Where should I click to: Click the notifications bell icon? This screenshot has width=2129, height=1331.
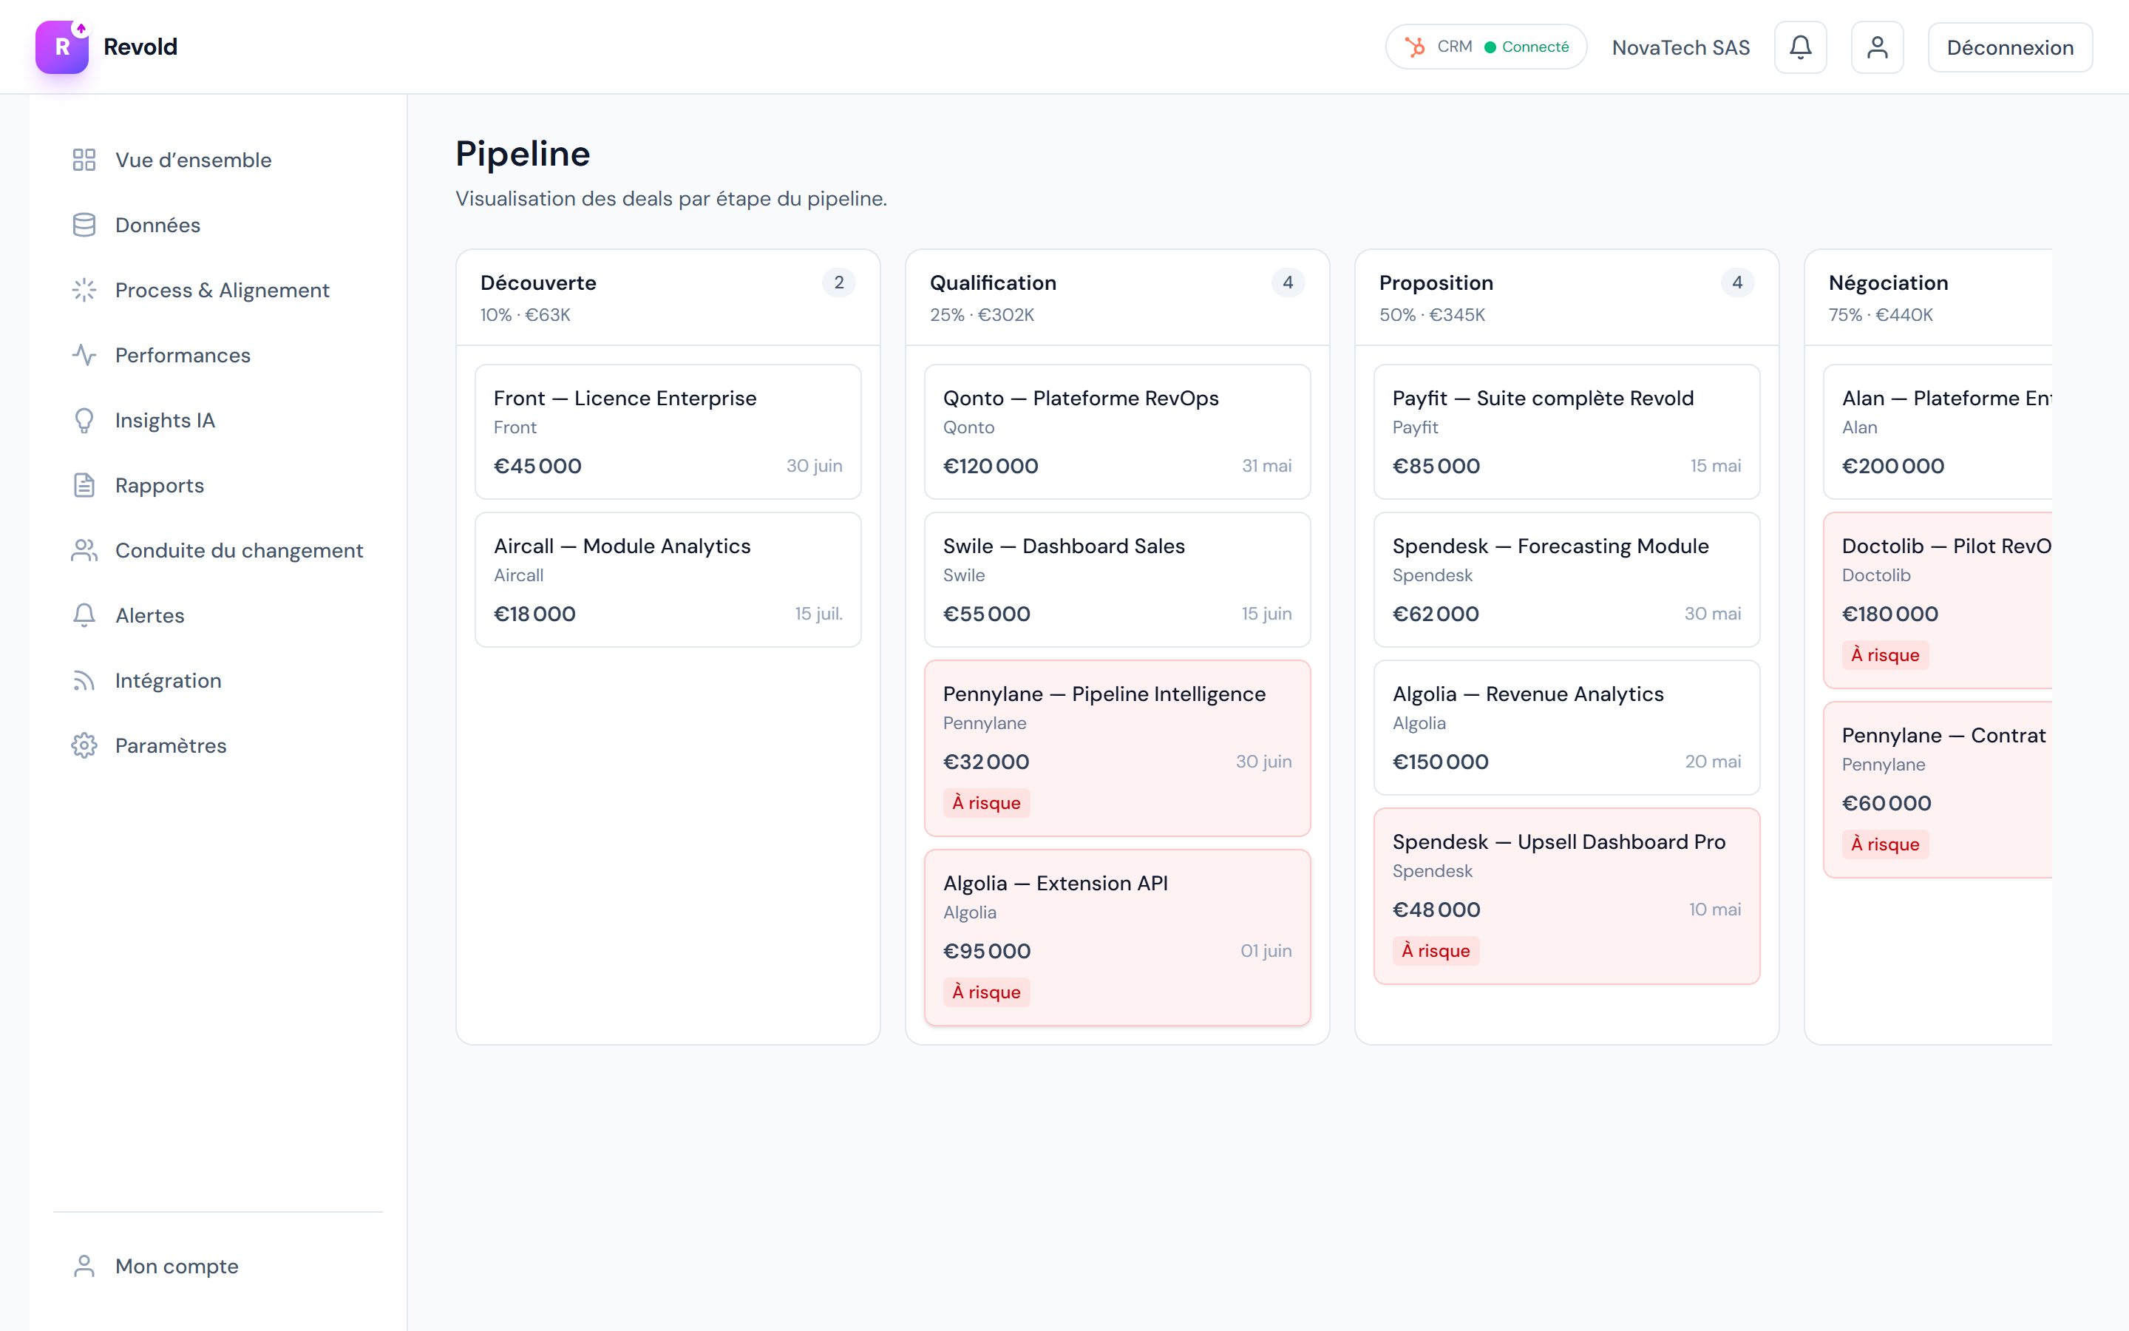[x=1800, y=47]
